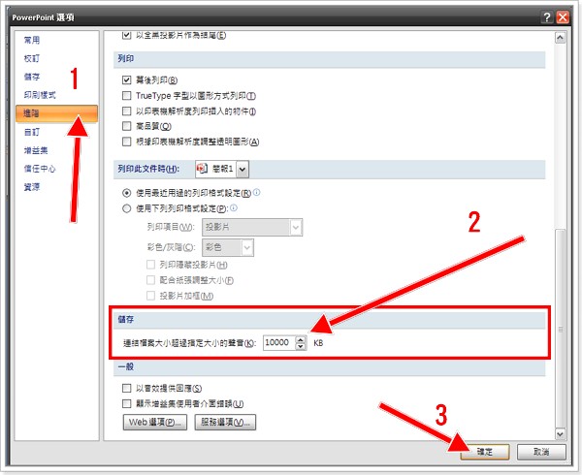Open 資源 category in sidebar

pos(32,187)
